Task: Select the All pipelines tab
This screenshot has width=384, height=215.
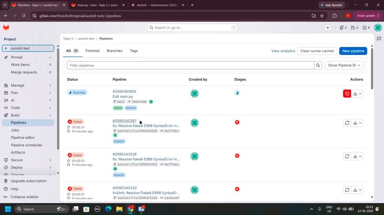Action: [x=72, y=51]
